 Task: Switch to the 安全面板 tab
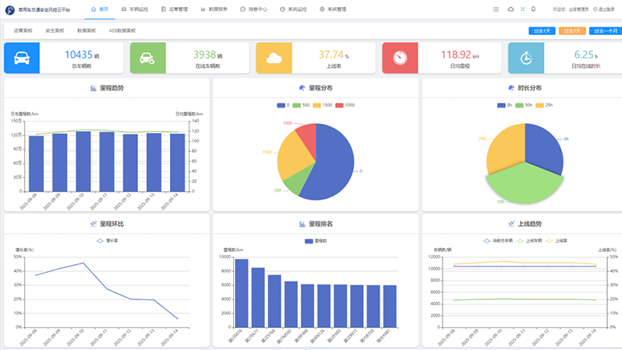click(x=55, y=30)
